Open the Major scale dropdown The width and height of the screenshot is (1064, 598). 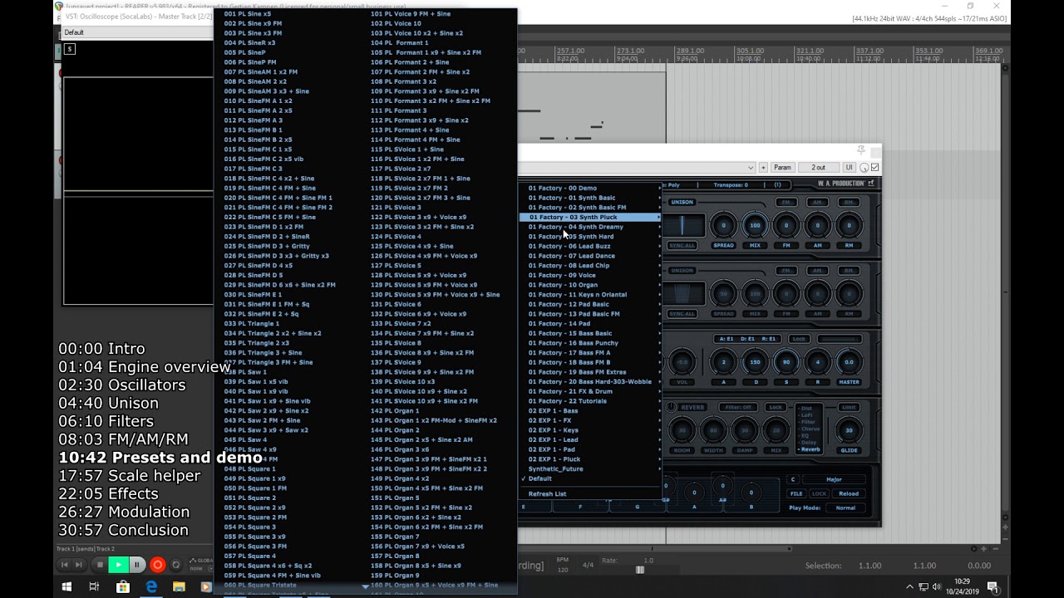point(835,479)
